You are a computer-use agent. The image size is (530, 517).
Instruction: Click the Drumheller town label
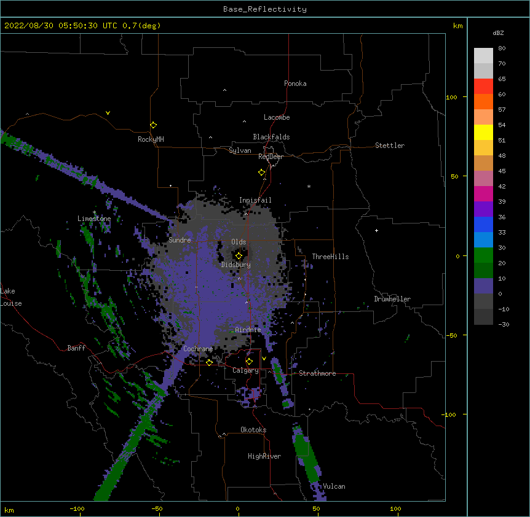392,299
